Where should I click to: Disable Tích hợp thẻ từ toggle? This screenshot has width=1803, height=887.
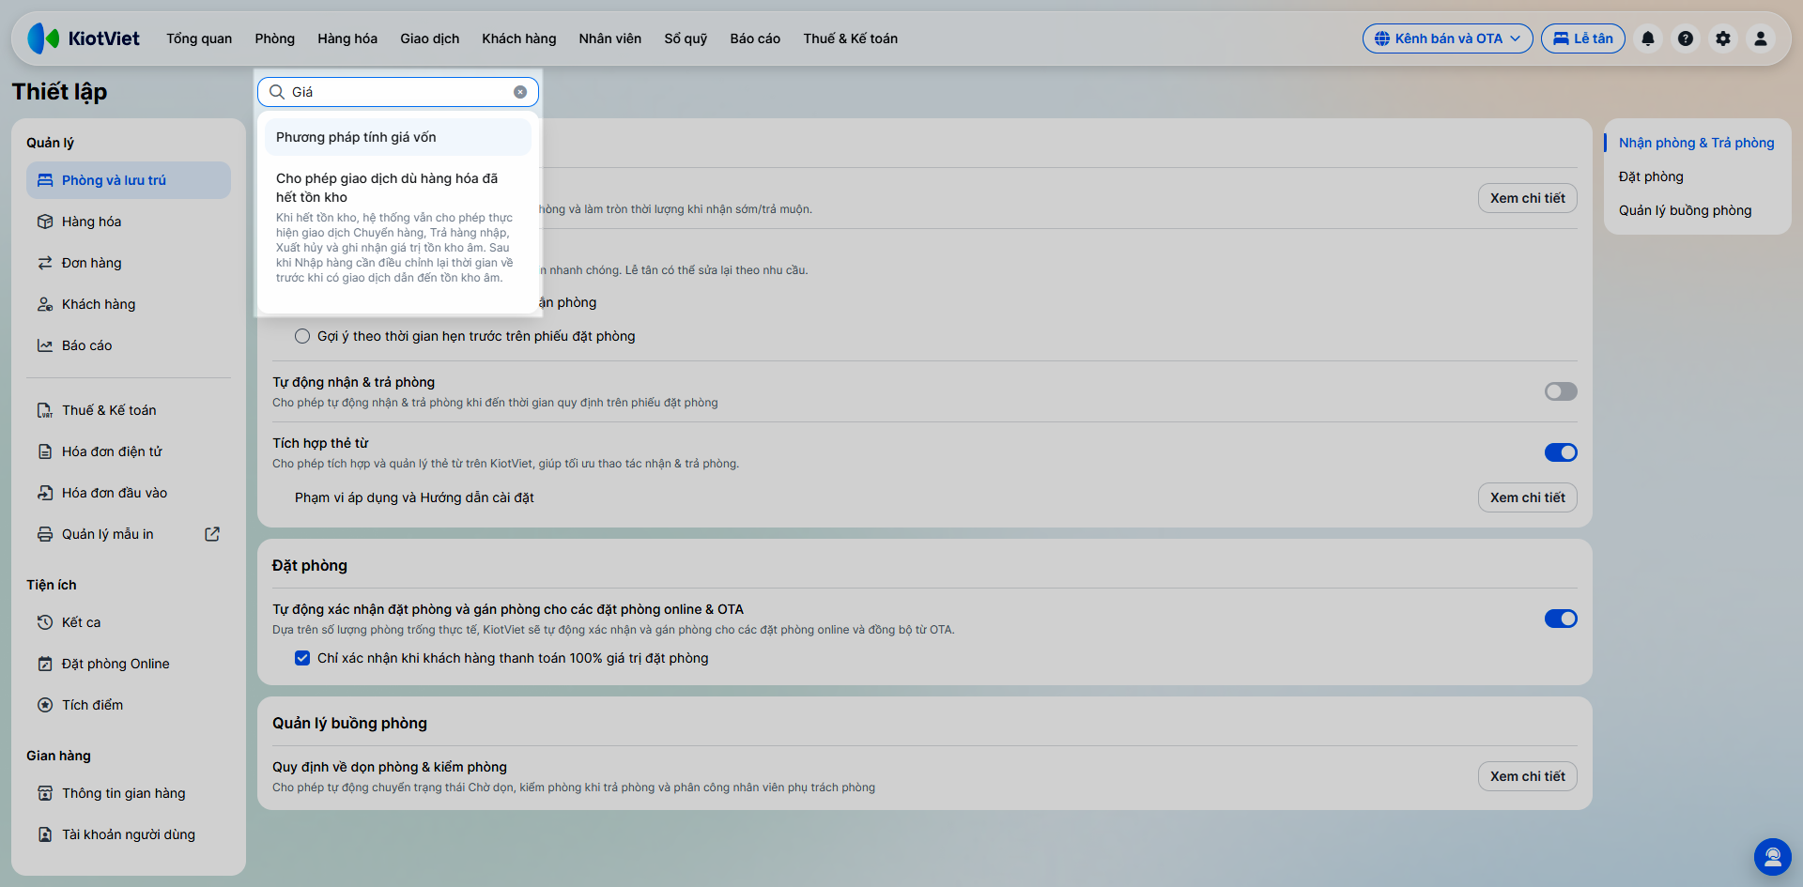point(1561,452)
